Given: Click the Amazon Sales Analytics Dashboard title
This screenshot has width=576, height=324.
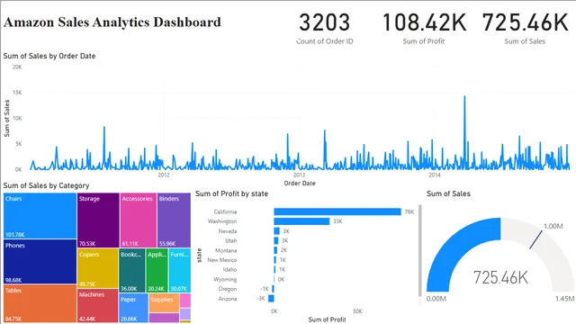Looking at the screenshot, I should click(112, 22).
